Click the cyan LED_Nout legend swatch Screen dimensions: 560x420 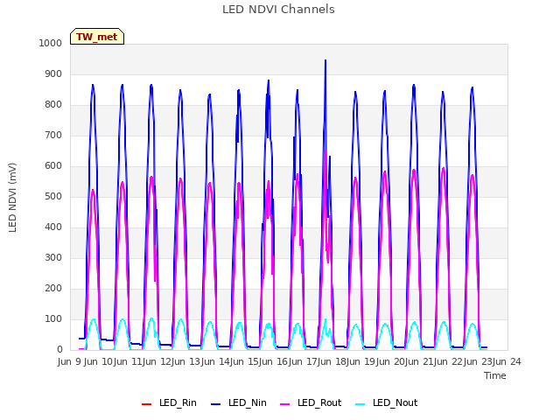click(x=360, y=404)
